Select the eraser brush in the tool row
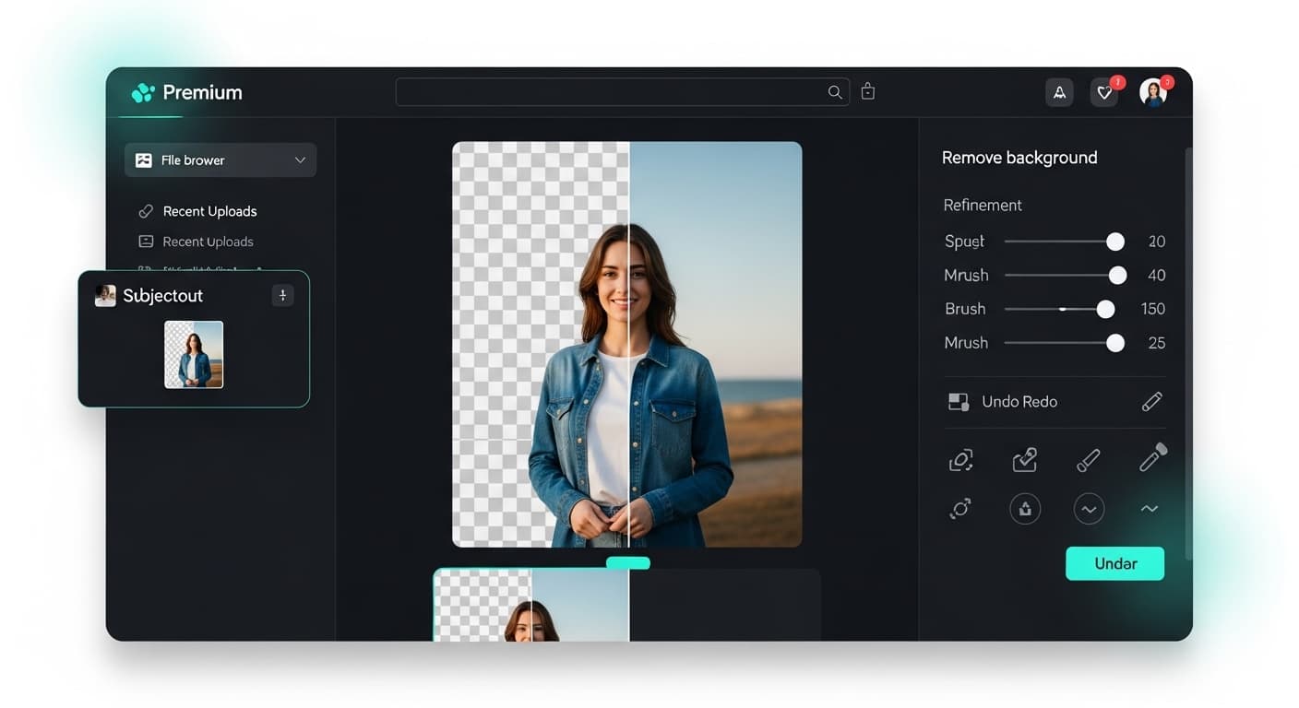Image resolution: width=1299 pixels, height=708 pixels. pos(1089,459)
